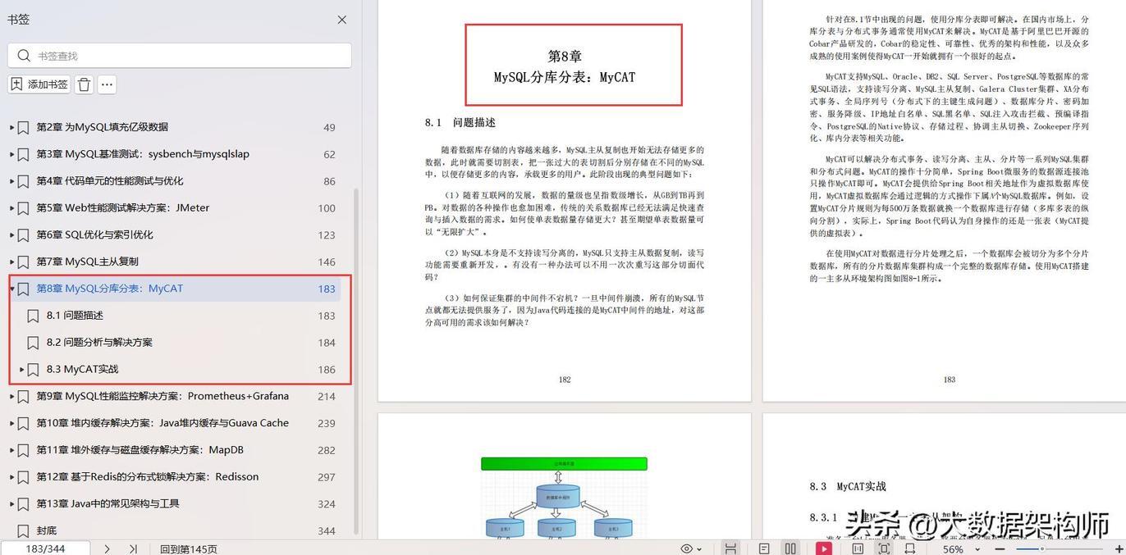Click the bookmark icon beside 8.1 问题描述
Image resolution: width=1126 pixels, height=555 pixels.
[x=33, y=316]
